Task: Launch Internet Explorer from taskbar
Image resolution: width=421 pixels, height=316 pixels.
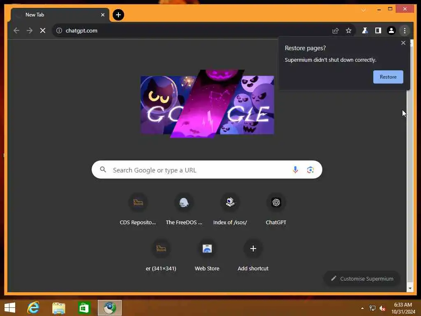Action: click(x=33, y=308)
